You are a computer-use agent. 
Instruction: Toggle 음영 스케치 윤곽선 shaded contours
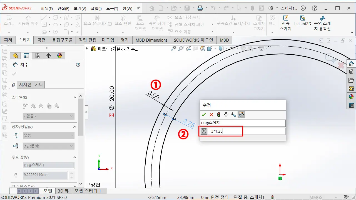click(322, 23)
